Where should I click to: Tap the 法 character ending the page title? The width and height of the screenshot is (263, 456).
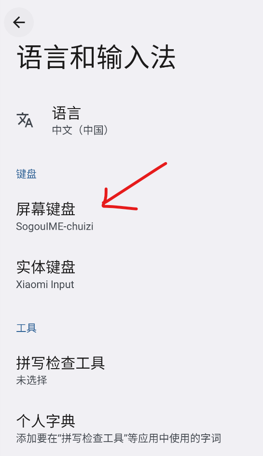[x=163, y=57]
